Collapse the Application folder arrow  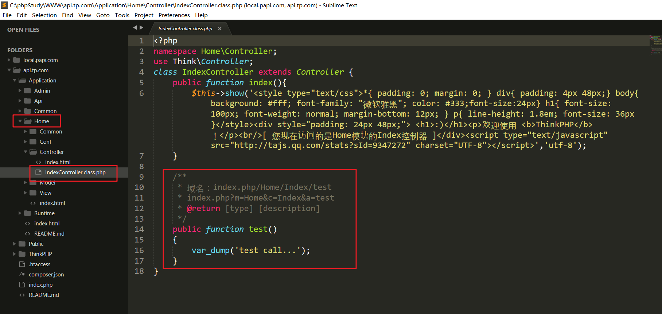[x=15, y=81]
